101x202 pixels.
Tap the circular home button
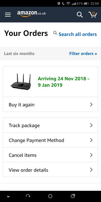[50, 196]
